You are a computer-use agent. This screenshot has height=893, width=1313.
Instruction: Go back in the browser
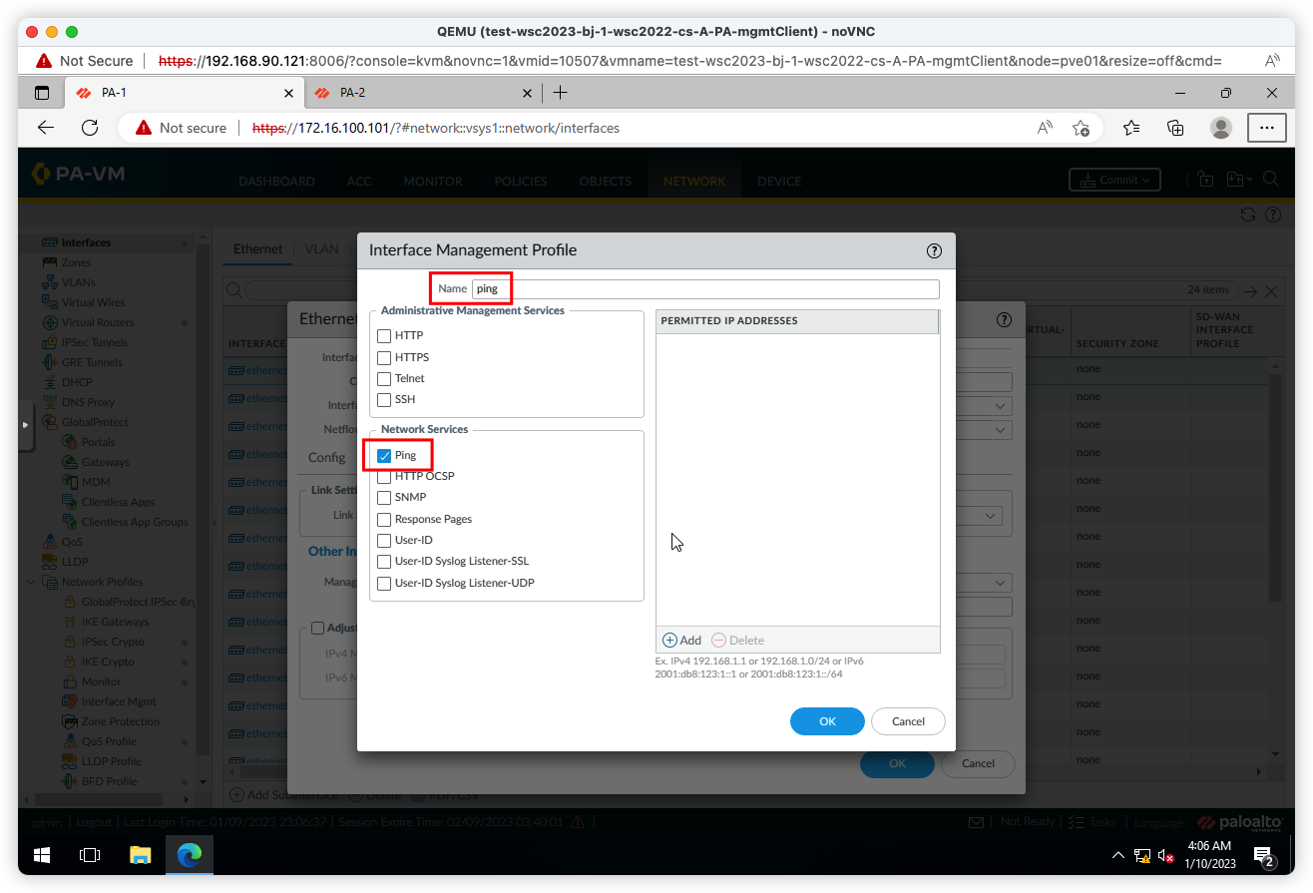46,128
